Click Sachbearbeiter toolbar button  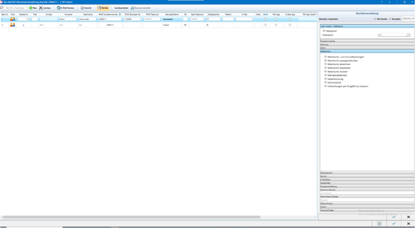pyautogui.click(x=121, y=8)
